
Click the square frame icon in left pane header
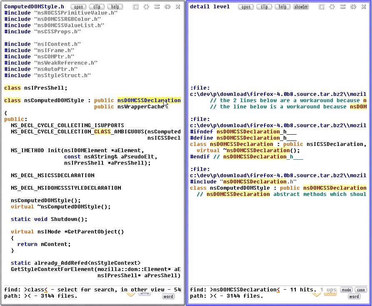click(x=135, y=7)
